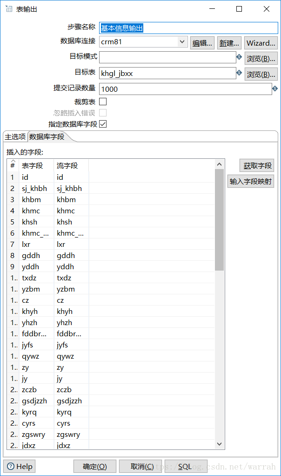Select stream field cell zgswry

click(71, 435)
